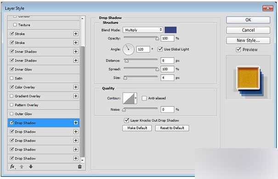The width and height of the screenshot is (278, 179).
Task: Open the Blend Mode Multiply dropdown
Action: 143,30
